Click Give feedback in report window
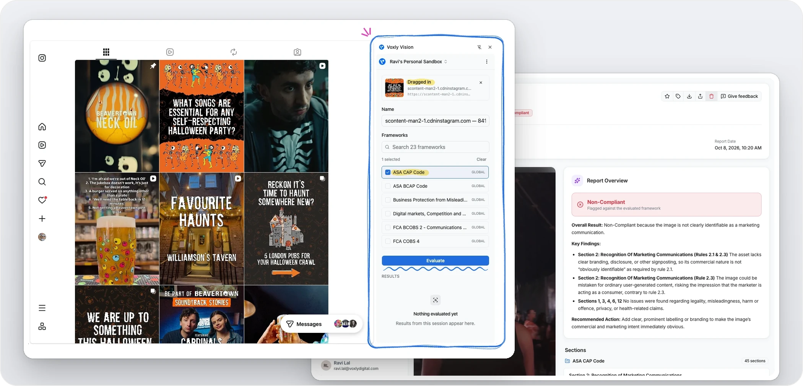 (x=740, y=96)
